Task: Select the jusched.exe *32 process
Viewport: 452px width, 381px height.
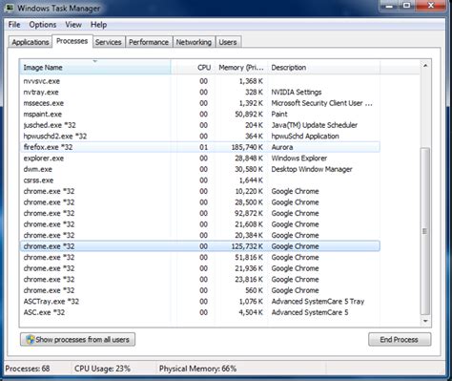Action: coord(200,125)
